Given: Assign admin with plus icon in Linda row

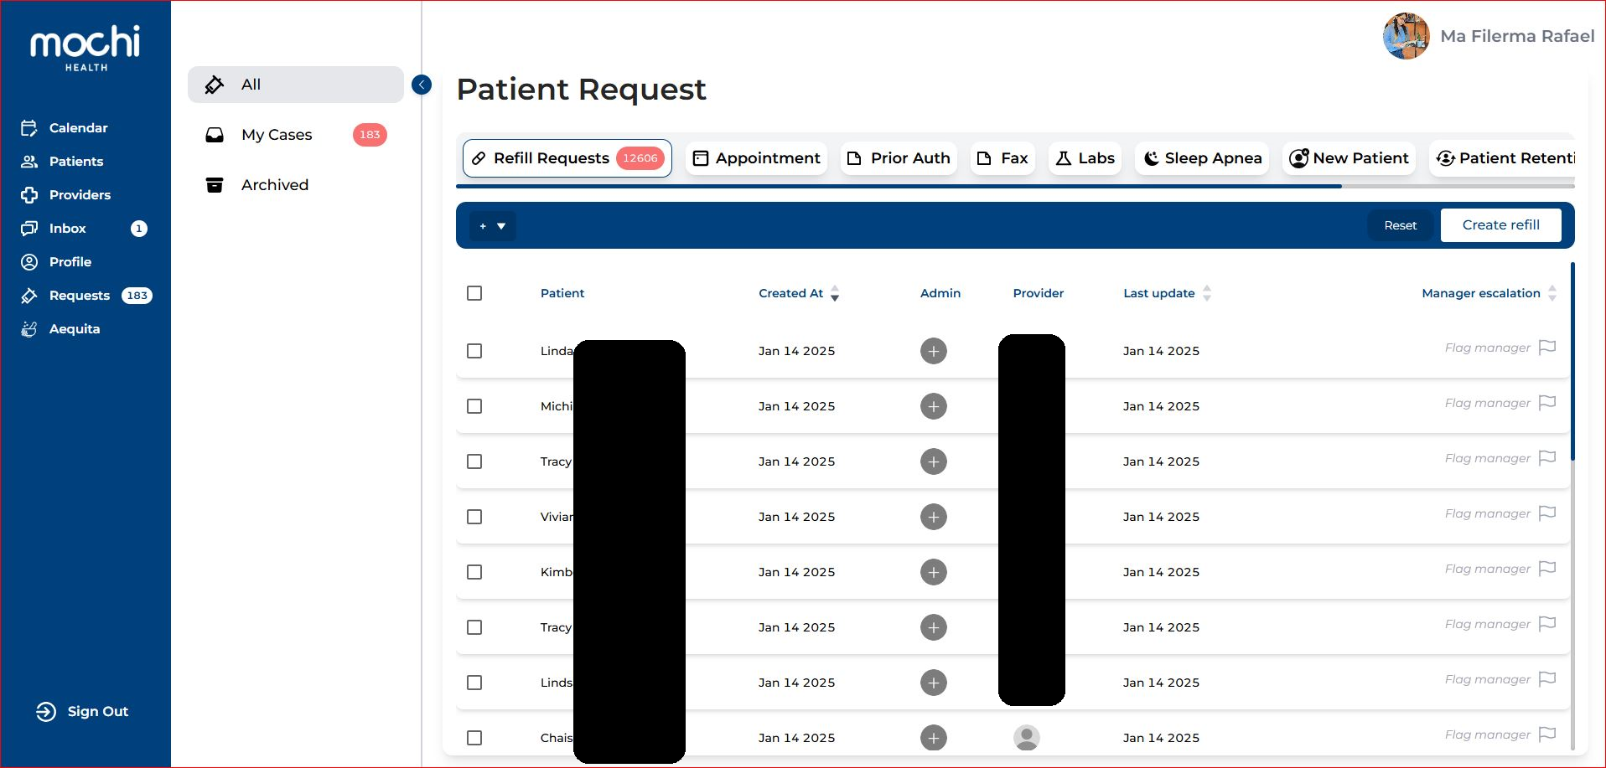Looking at the screenshot, I should (933, 351).
